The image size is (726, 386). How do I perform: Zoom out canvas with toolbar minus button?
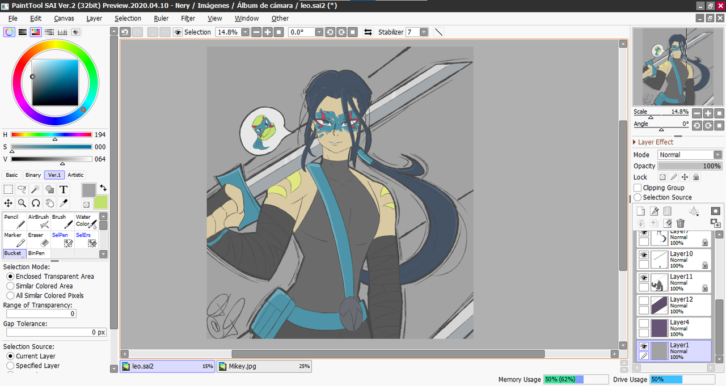(256, 32)
